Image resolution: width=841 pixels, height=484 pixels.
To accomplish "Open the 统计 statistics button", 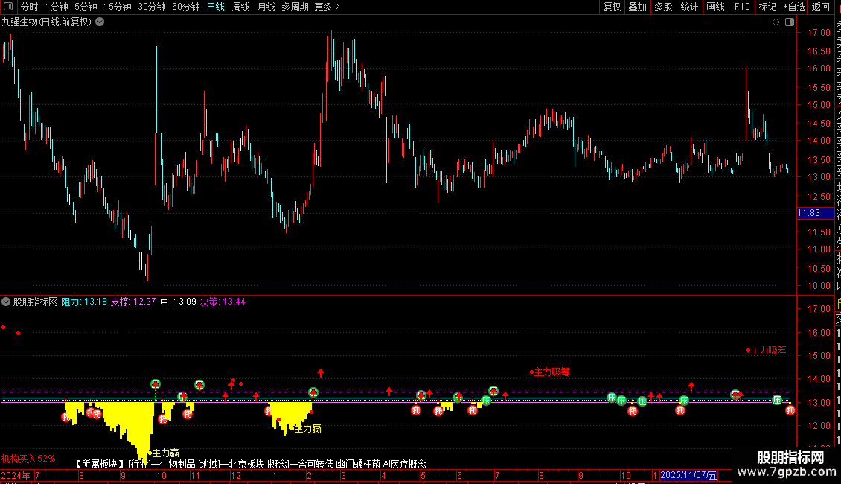I will coord(689,7).
